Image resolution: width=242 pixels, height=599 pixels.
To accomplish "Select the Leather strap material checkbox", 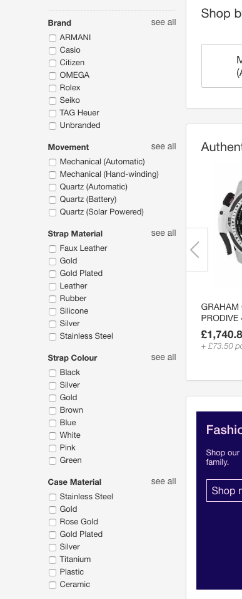I will click(53, 287).
